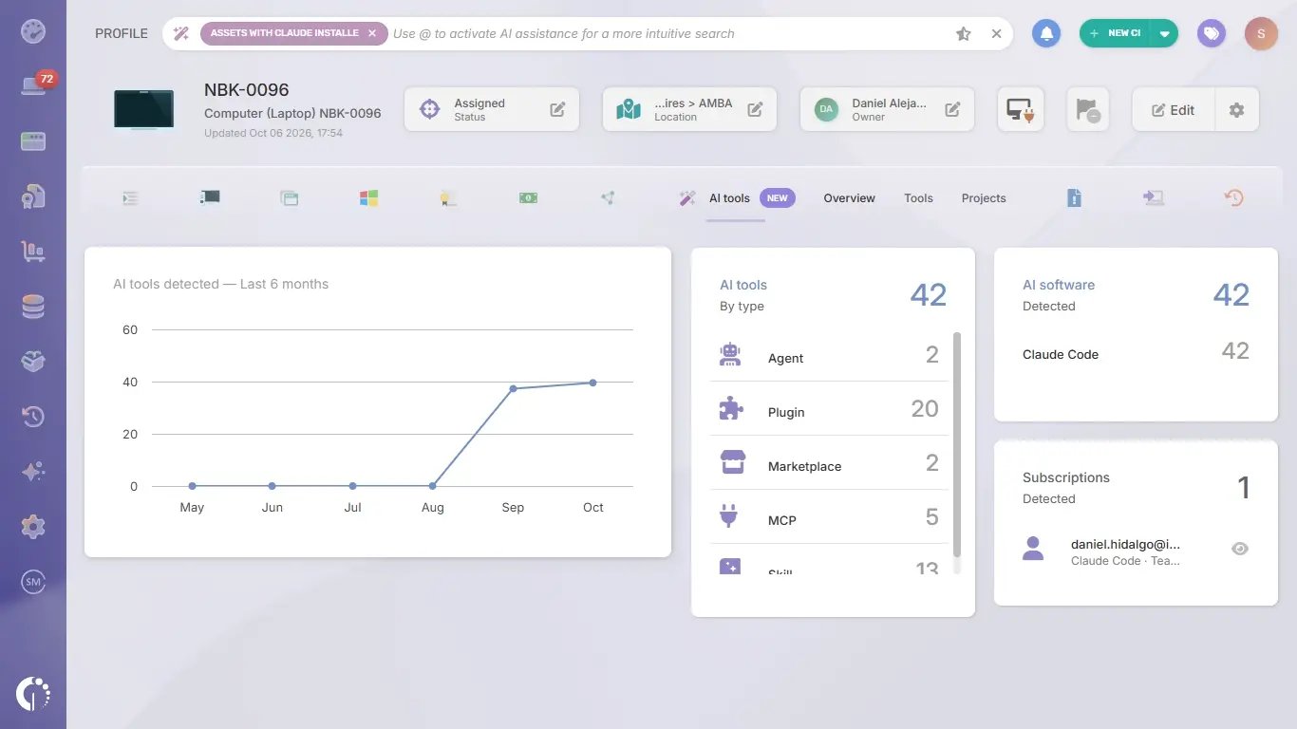Open the history clock icon in sidebar

coord(33,417)
